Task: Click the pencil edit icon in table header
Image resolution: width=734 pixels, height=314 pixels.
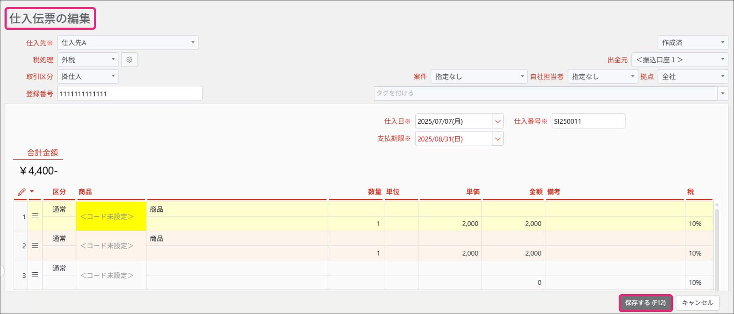Action: [x=22, y=192]
